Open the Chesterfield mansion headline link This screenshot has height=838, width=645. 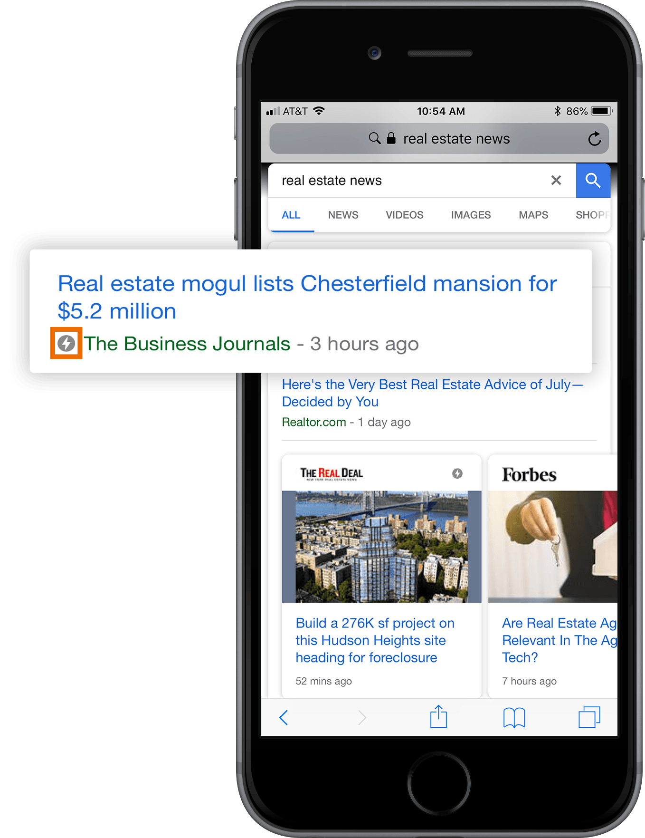pos(307,297)
